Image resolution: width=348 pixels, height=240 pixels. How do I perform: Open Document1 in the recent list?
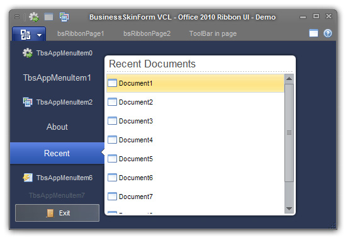195,83
